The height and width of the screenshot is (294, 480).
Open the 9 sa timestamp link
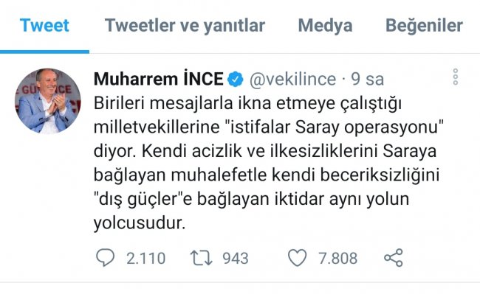click(x=367, y=80)
